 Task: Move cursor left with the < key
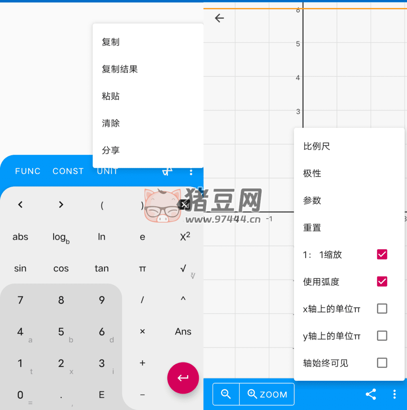(x=20, y=205)
